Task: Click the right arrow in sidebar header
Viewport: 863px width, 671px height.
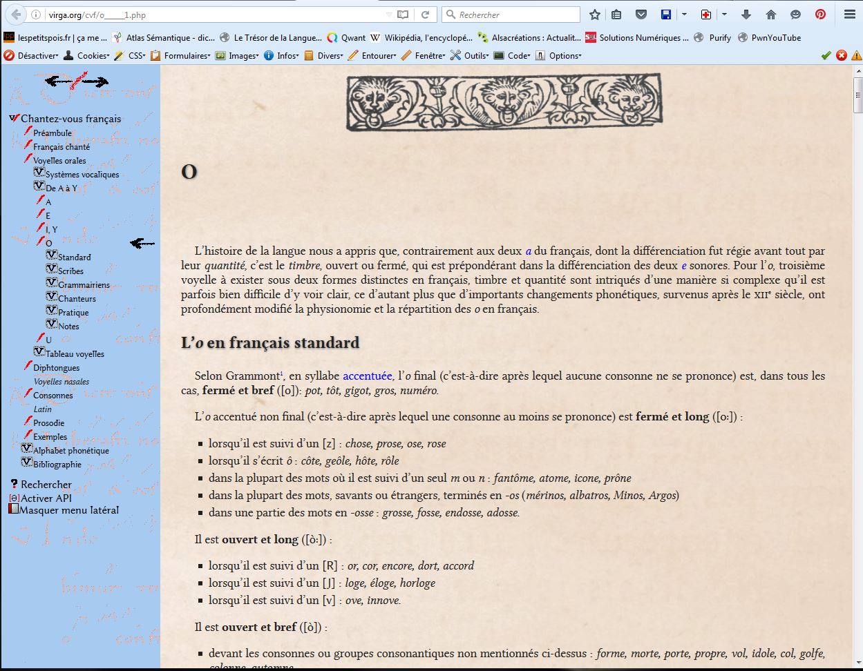Action: pyautogui.click(x=97, y=82)
